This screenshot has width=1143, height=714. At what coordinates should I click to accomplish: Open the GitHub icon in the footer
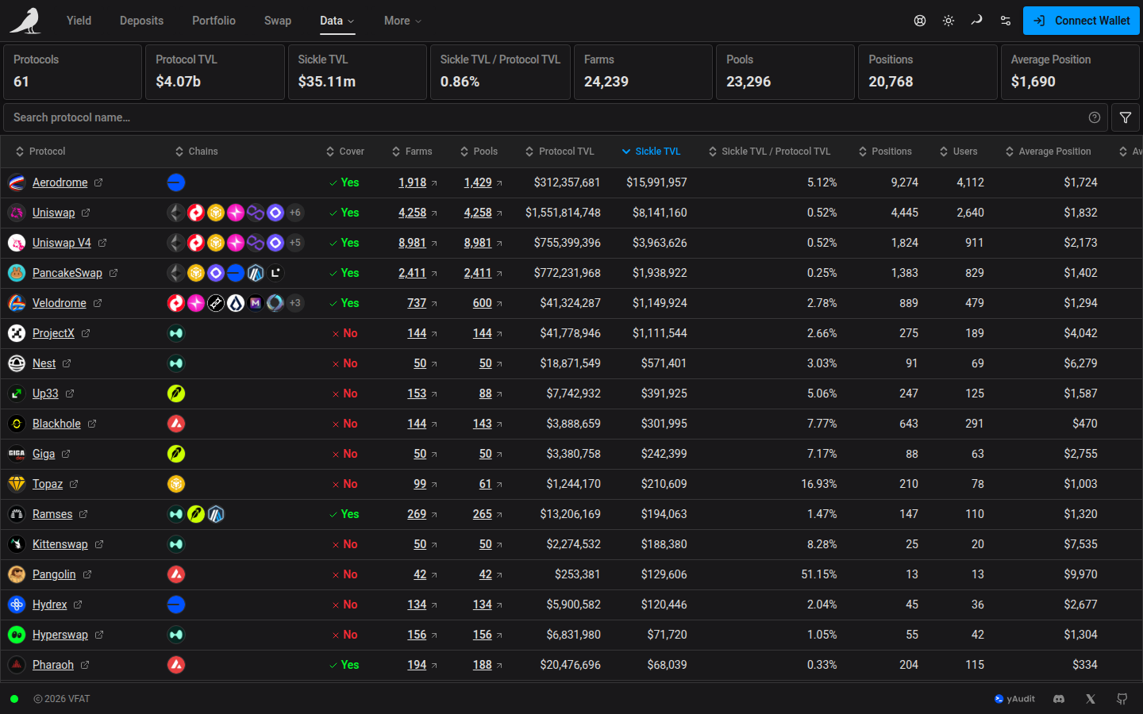pyautogui.click(x=1122, y=699)
